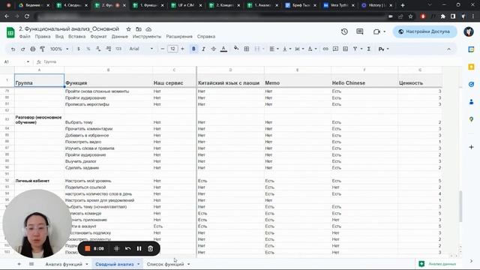Open the Meet video call icon
This screenshot has width=480, height=270.
[x=376, y=31]
